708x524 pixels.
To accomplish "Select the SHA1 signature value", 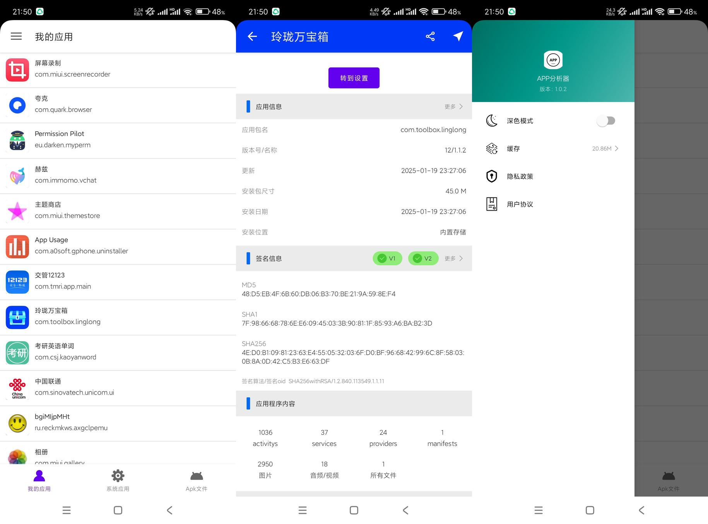I will tap(337, 323).
